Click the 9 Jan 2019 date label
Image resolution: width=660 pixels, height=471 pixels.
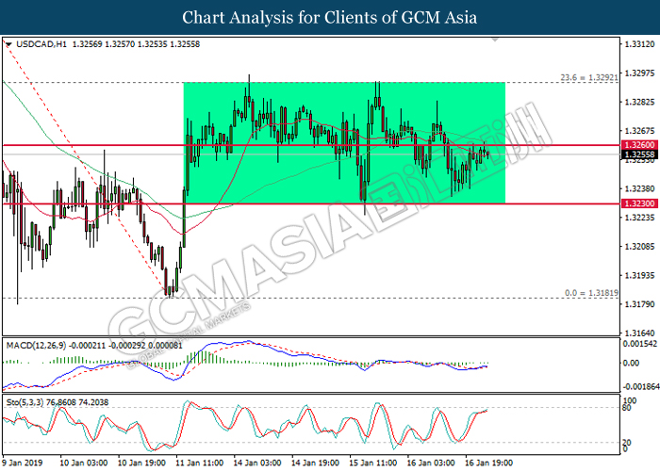[x=24, y=463]
